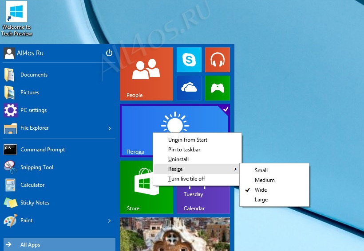Choose Large tile size
Screen dimensions: 364x251
pyautogui.click(x=274, y=200)
